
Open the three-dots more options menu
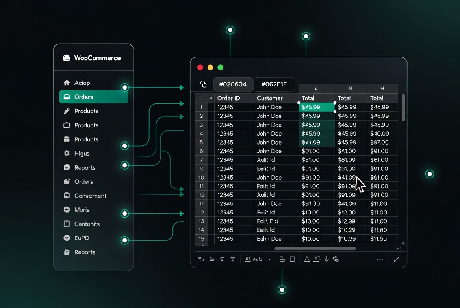[x=380, y=259]
